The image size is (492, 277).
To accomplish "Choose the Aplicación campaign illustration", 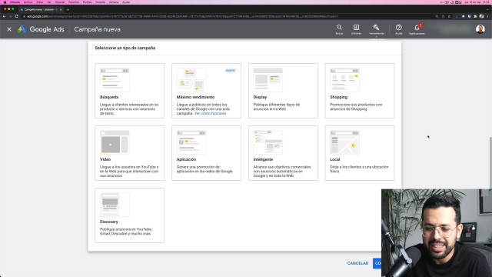I will point(191,142).
